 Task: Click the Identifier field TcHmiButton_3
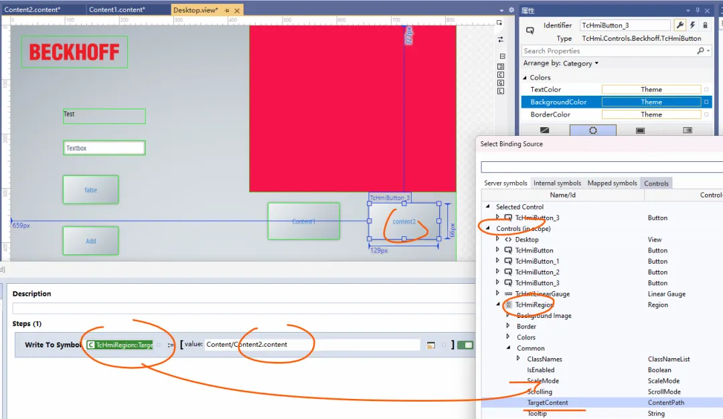click(625, 25)
